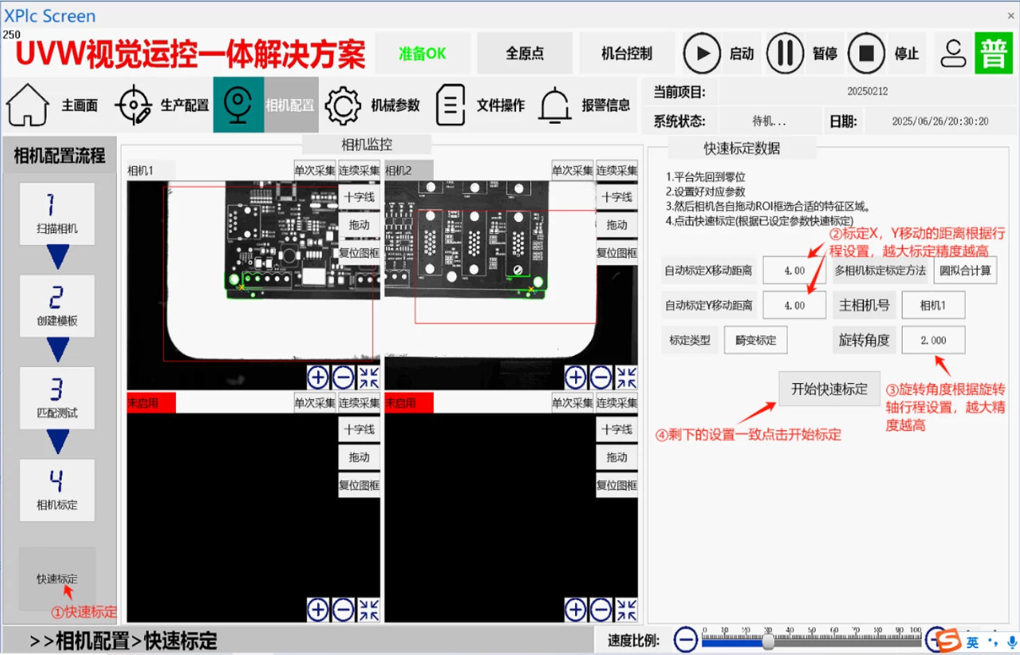Click the microphone icon in the IME bar
Screen dimensions: 1020x655
tap(1012, 642)
